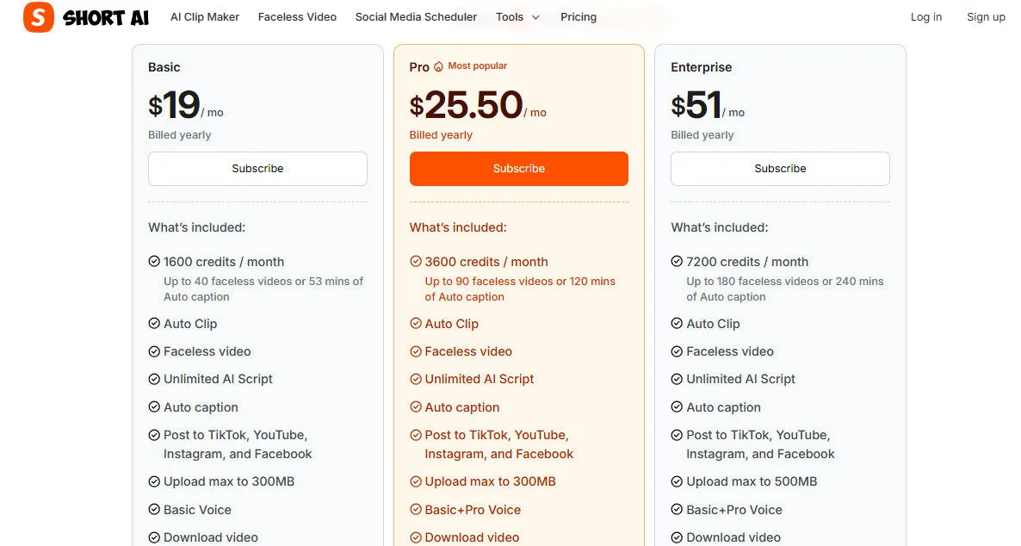Viewport: 1021px width, 546px height.
Task: Click the checkmark beside Download video in Pro
Action: pyautogui.click(x=415, y=537)
